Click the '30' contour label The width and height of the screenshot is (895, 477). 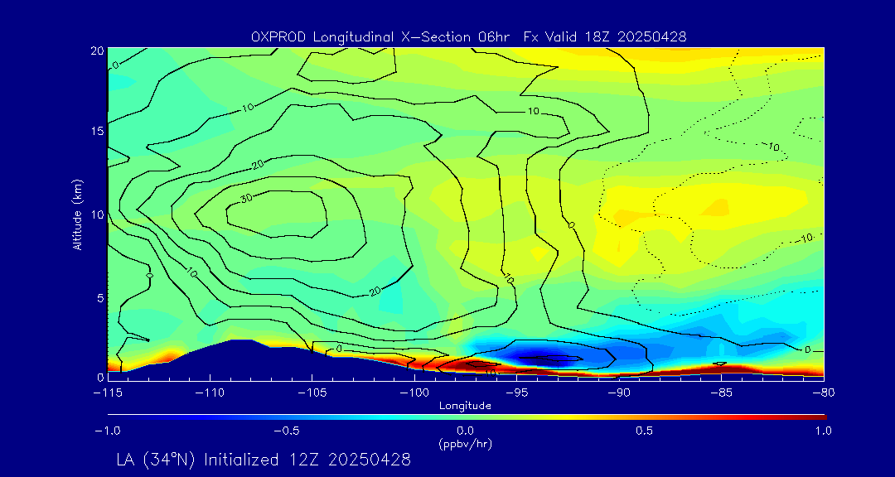(244, 200)
